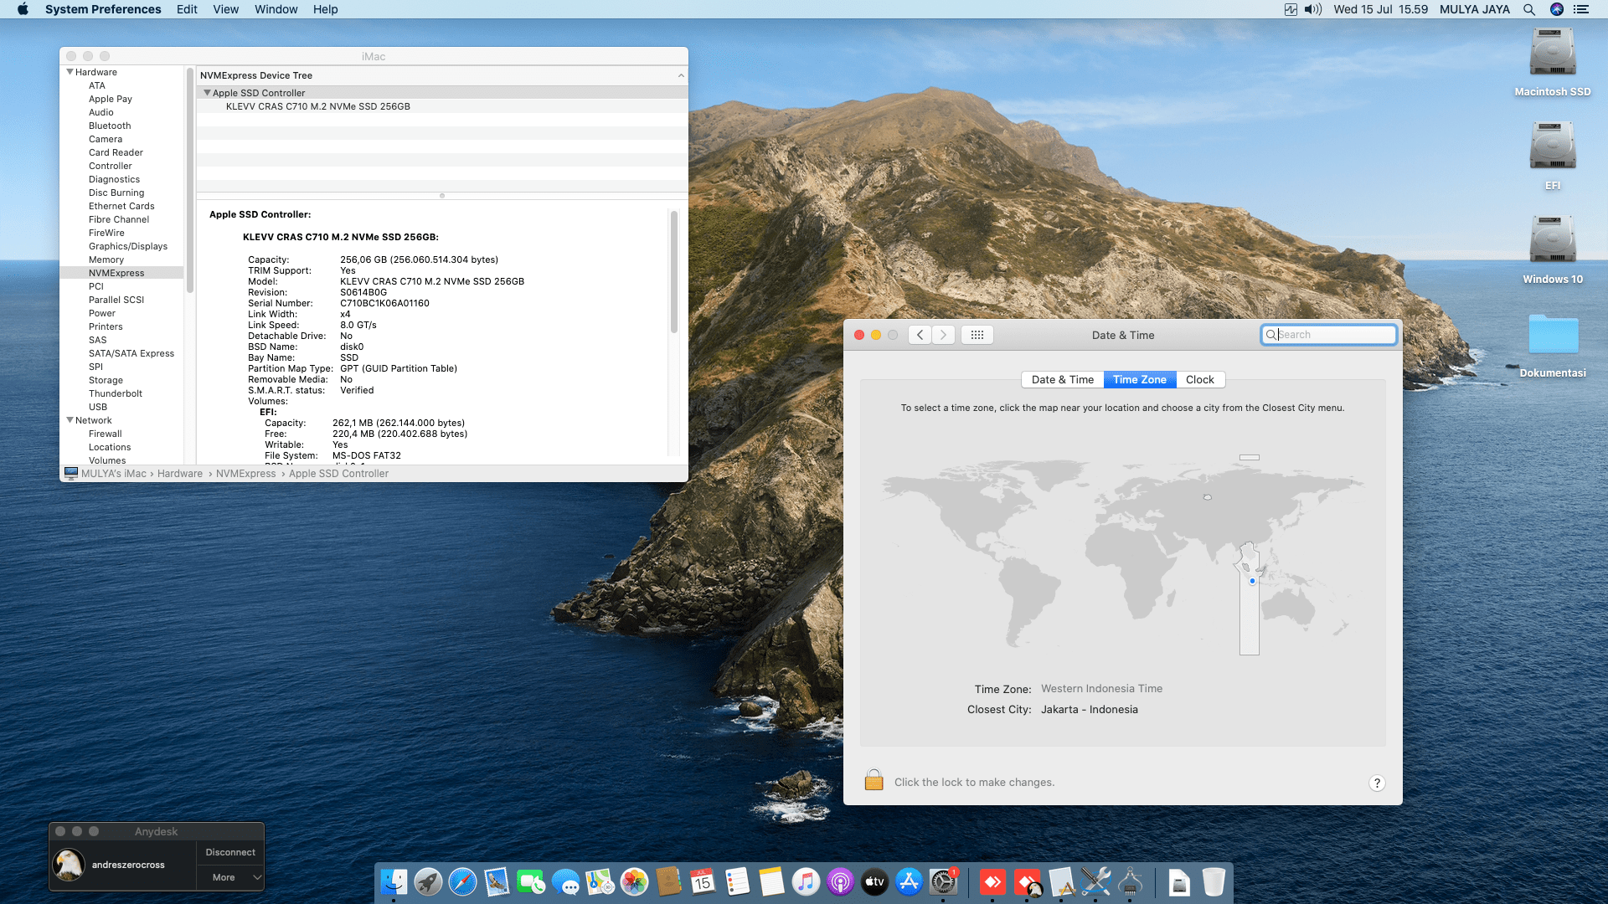The height and width of the screenshot is (904, 1608).
Task: Select the Time Zone tab
Action: pos(1140,379)
